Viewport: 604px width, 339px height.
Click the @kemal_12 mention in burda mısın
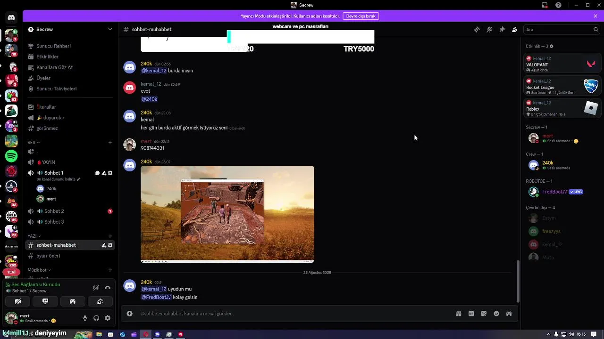[x=154, y=71]
